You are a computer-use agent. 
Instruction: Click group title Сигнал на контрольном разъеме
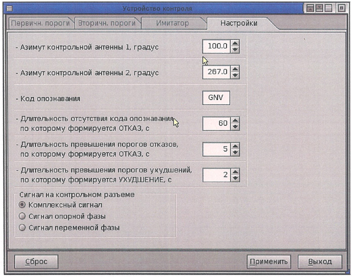point(77,195)
